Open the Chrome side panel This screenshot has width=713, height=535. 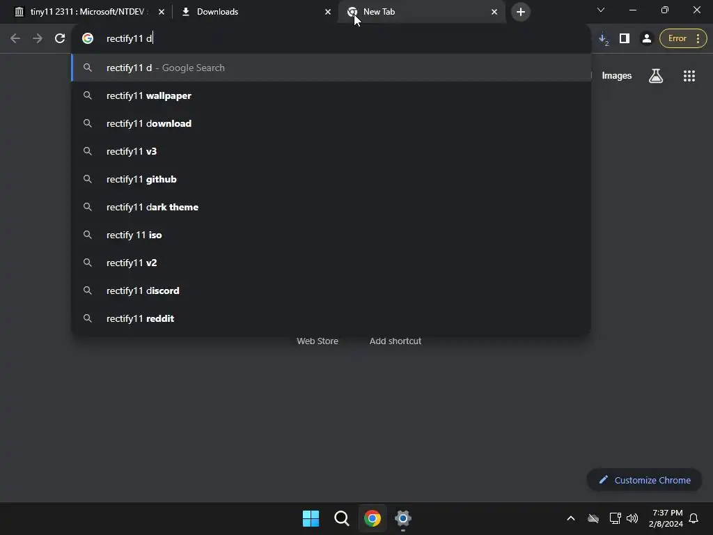point(625,39)
